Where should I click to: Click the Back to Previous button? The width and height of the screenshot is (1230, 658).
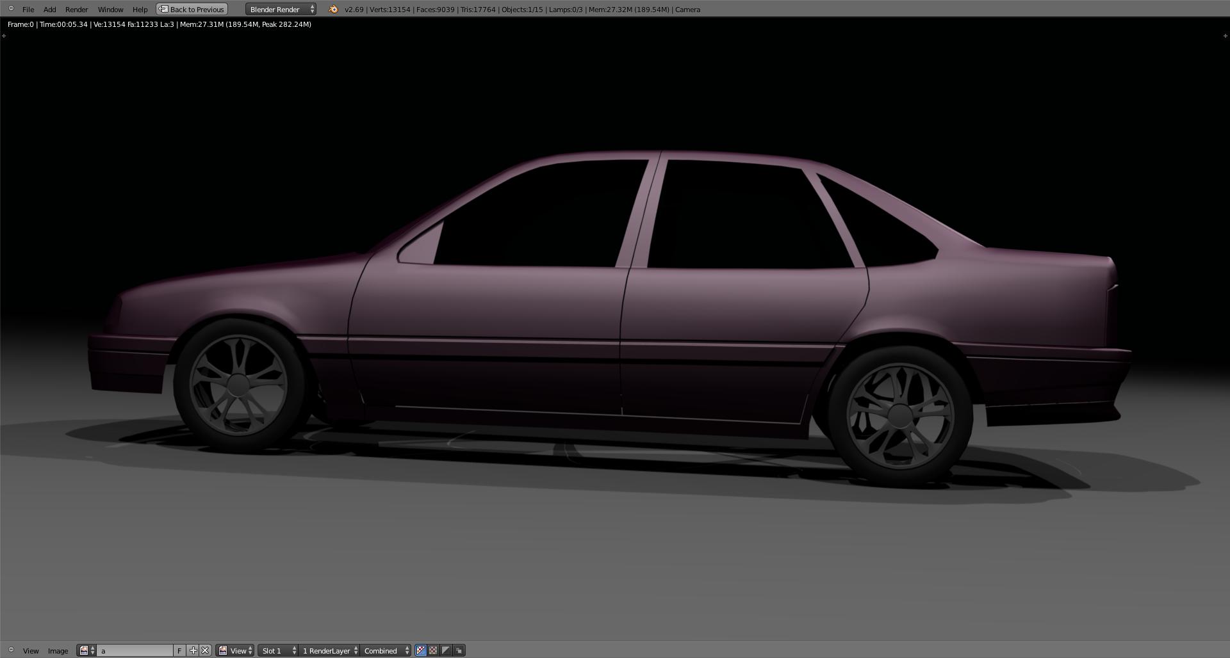pos(192,10)
